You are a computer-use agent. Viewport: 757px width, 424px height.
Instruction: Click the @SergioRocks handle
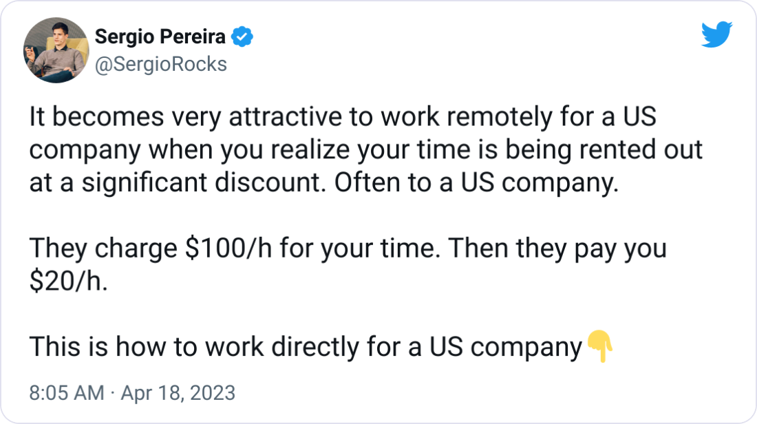click(160, 63)
